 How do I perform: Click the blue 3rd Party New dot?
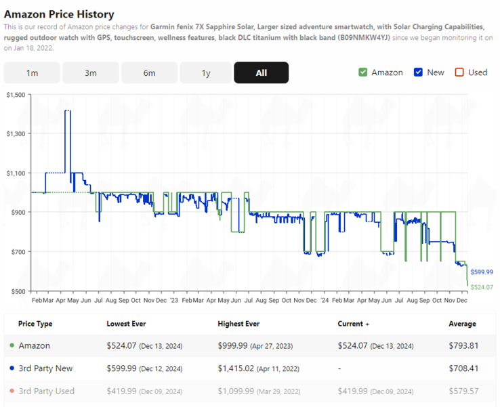(x=12, y=368)
